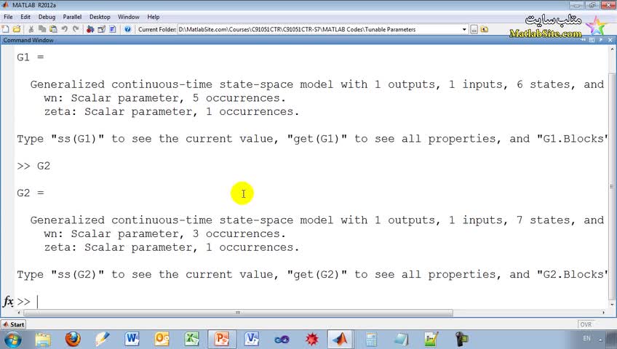This screenshot has width=617, height=349.
Task: Launch Firefox from the taskbar
Action: [x=73, y=339]
